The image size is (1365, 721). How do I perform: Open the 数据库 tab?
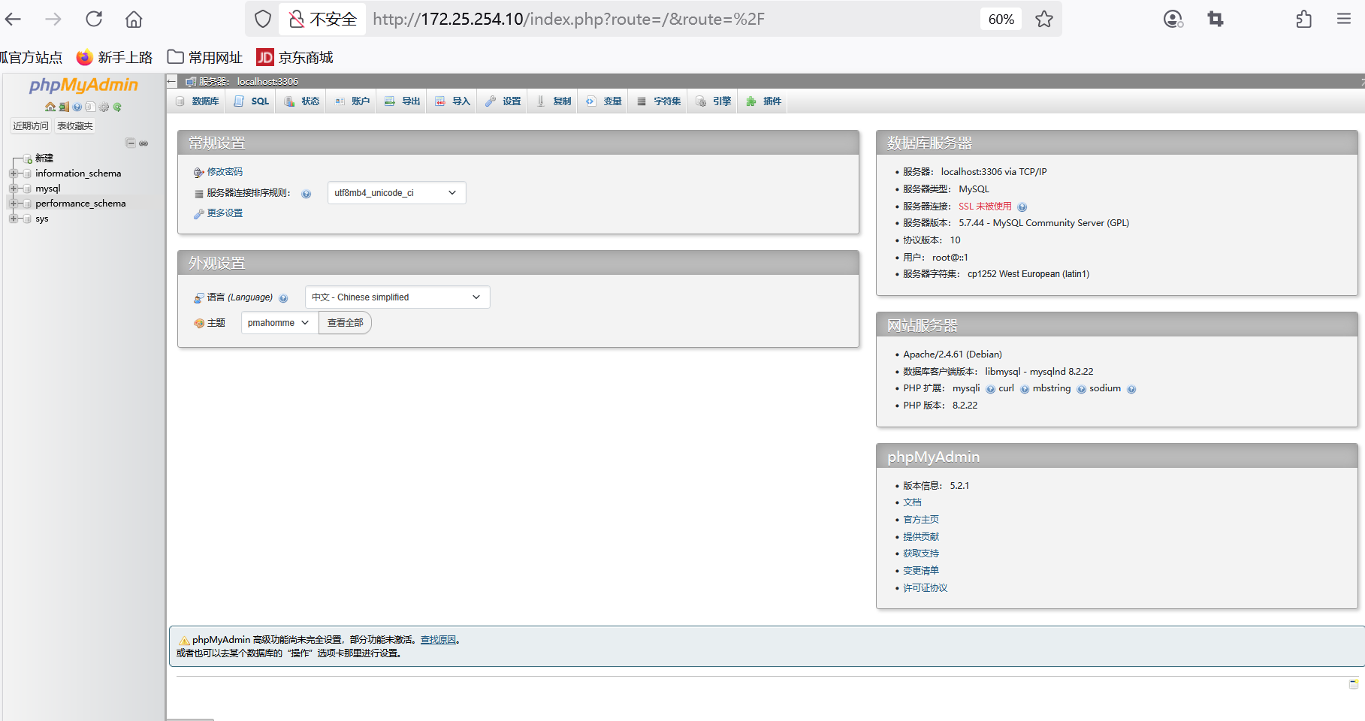(197, 101)
